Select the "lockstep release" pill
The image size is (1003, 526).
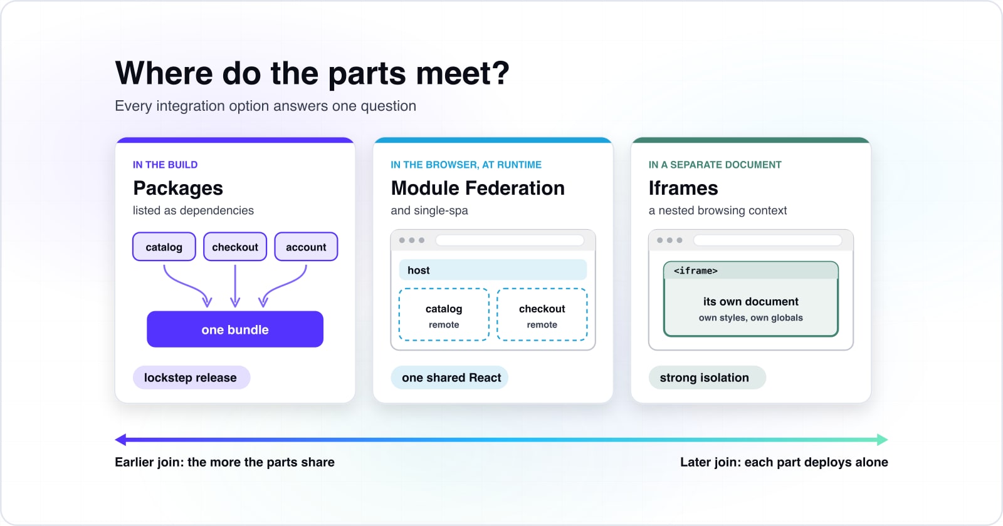pos(191,378)
